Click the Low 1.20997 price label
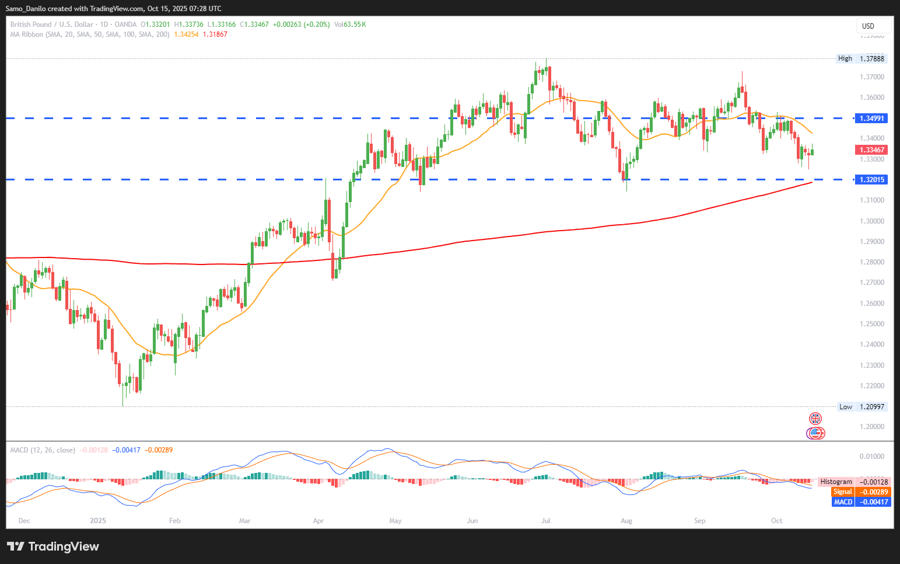 coord(862,407)
